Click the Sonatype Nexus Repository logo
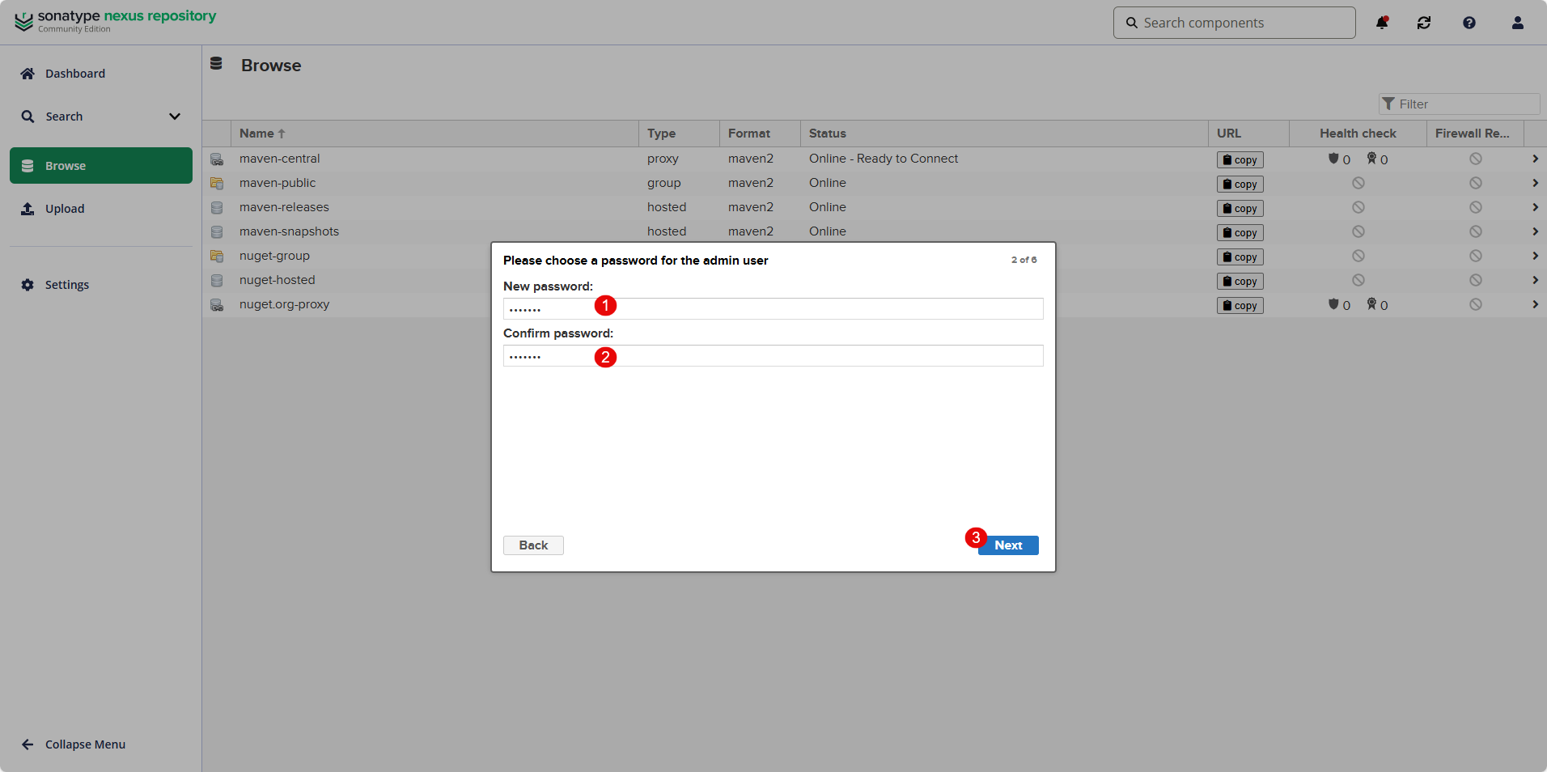The height and width of the screenshot is (772, 1547). 115,21
